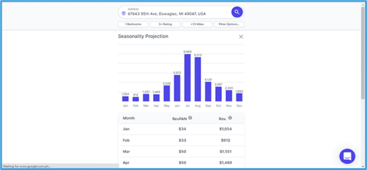Open the chat support widget
This screenshot has height=170, width=367.
click(347, 156)
